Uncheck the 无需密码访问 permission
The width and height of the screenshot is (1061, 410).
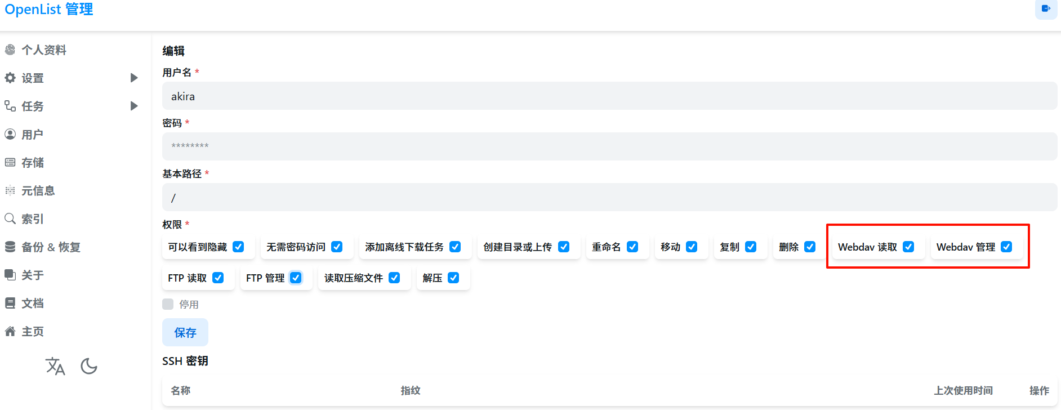(337, 247)
